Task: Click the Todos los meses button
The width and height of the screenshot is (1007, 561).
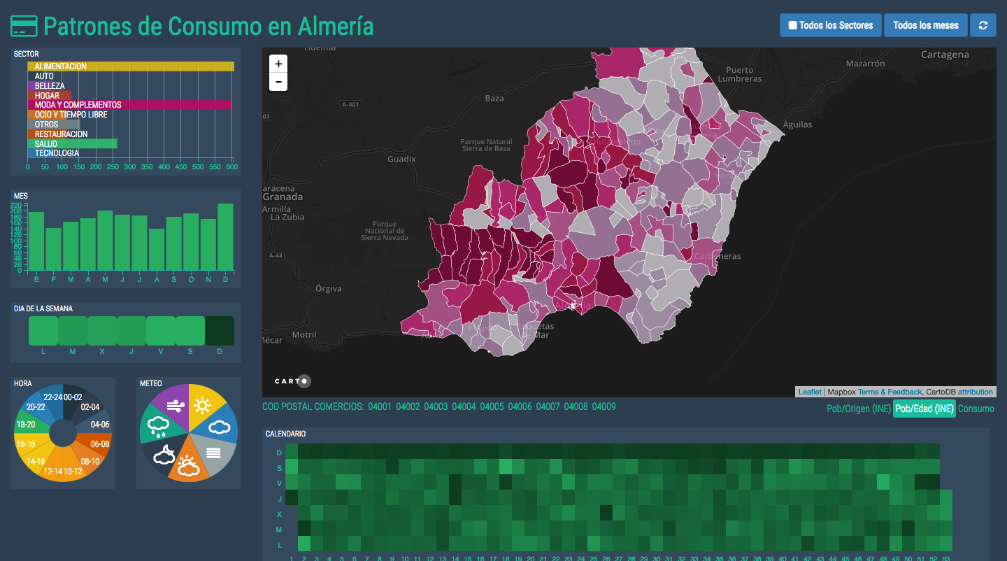Action: [x=925, y=25]
